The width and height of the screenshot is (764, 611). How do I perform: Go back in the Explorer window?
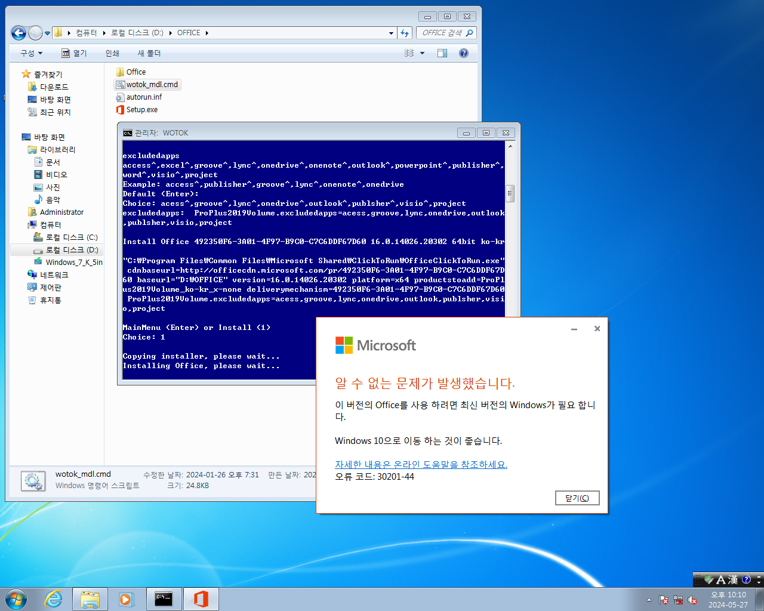19,33
